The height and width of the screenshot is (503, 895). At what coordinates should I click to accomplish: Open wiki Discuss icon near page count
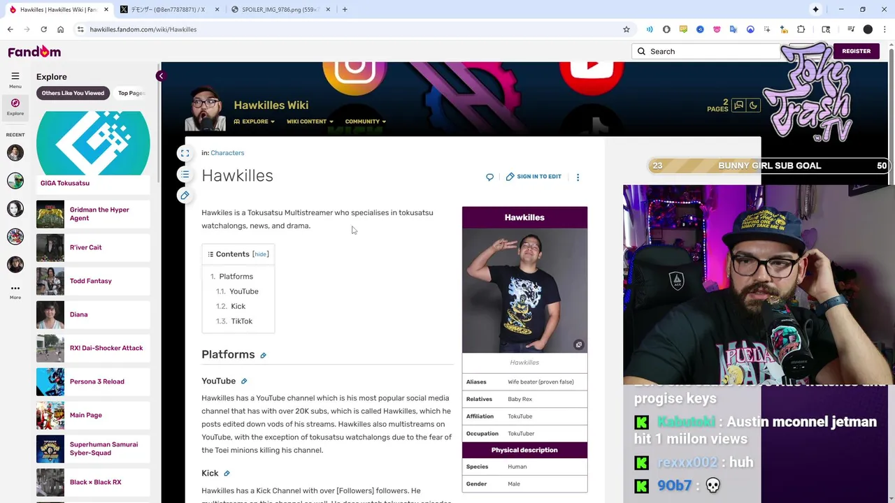738,105
